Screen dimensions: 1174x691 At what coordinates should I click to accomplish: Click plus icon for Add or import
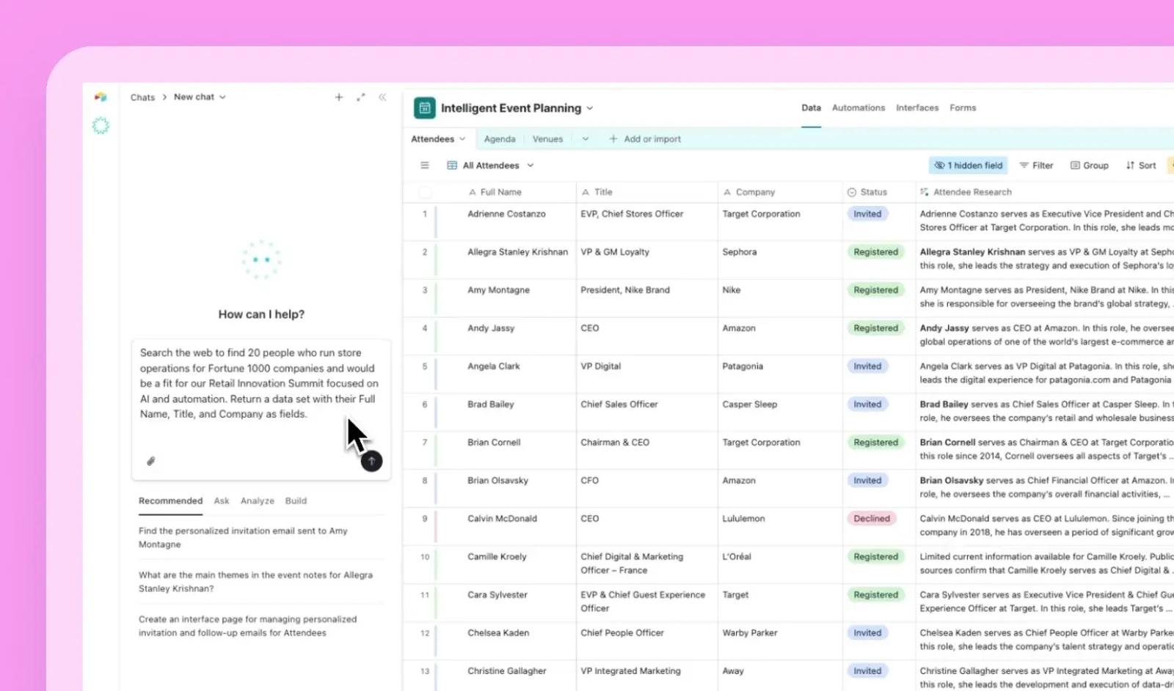[613, 138]
